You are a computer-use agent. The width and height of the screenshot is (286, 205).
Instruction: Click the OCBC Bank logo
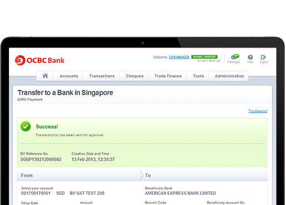tap(39, 60)
